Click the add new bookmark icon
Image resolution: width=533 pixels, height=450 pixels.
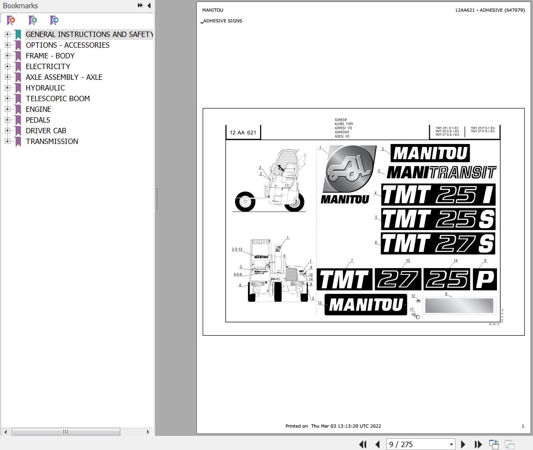33,20
